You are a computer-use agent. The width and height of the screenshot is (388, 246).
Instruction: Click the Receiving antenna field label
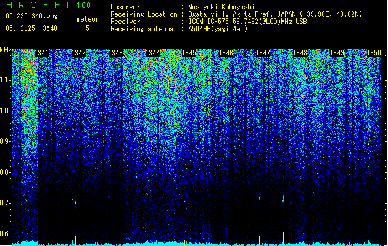point(142,29)
